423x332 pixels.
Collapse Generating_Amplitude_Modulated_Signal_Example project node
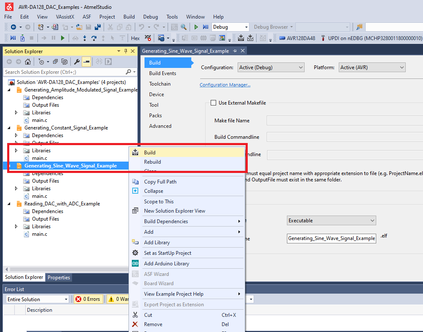click(x=9, y=90)
